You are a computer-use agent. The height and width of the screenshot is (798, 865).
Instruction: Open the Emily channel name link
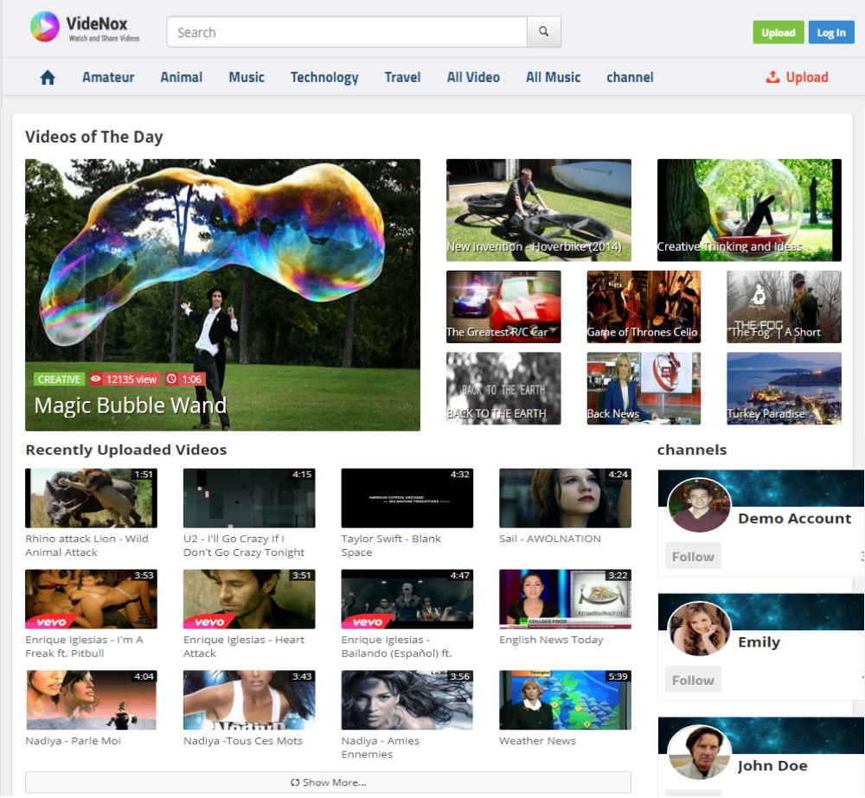pyautogui.click(x=759, y=642)
